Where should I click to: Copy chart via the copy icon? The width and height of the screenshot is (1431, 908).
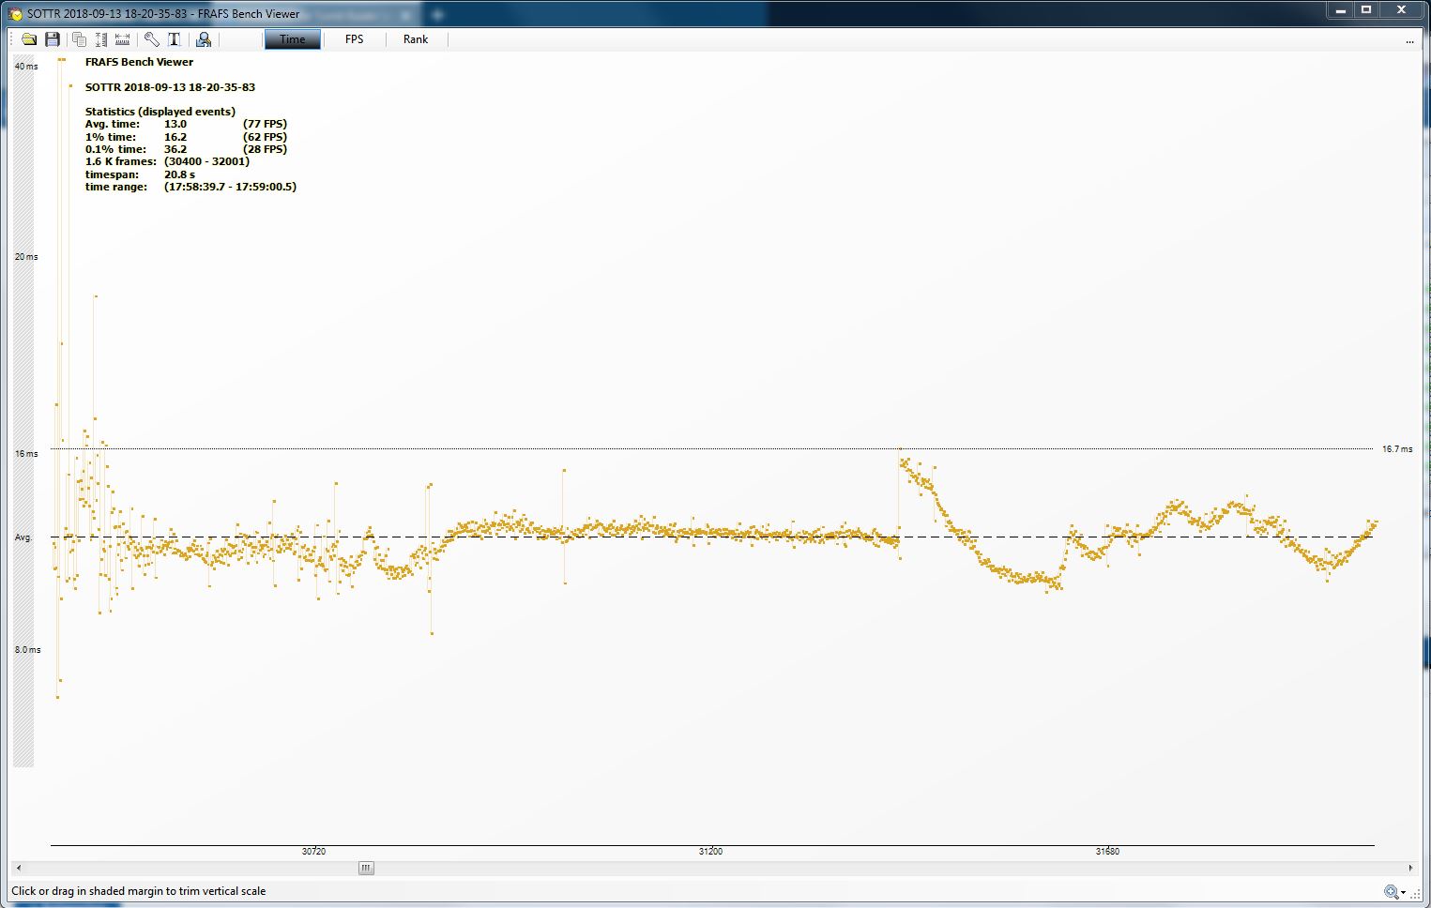pyautogui.click(x=79, y=39)
